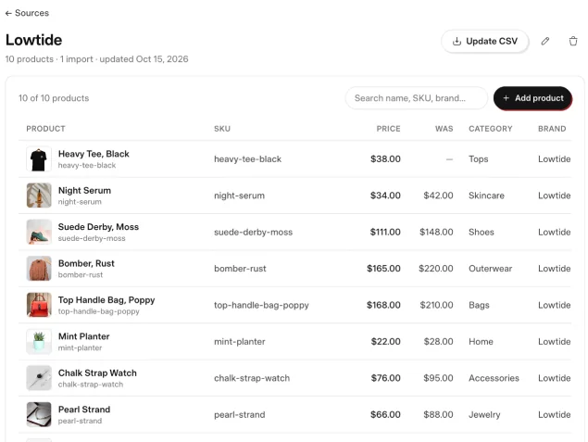Select the product name Bomber, Rust

(86, 263)
